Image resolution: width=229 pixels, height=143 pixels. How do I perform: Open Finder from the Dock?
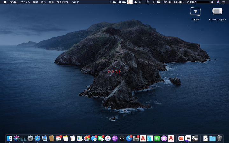click(x=9, y=138)
